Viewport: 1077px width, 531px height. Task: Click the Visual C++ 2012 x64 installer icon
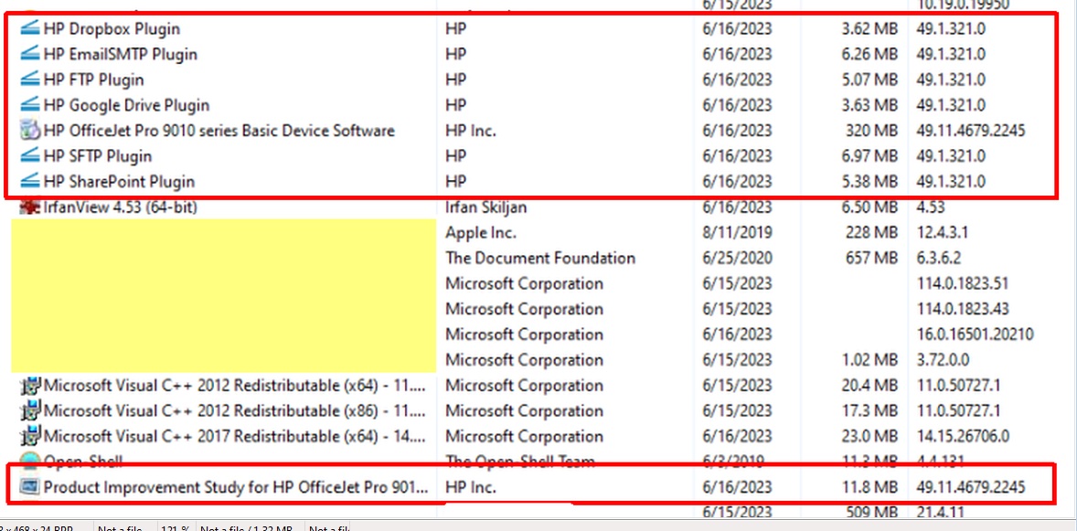coord(31,386)
